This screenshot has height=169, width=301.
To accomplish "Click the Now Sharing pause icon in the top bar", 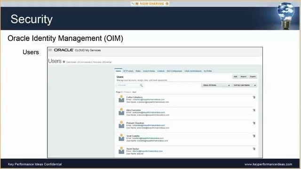I will (137, 4).
